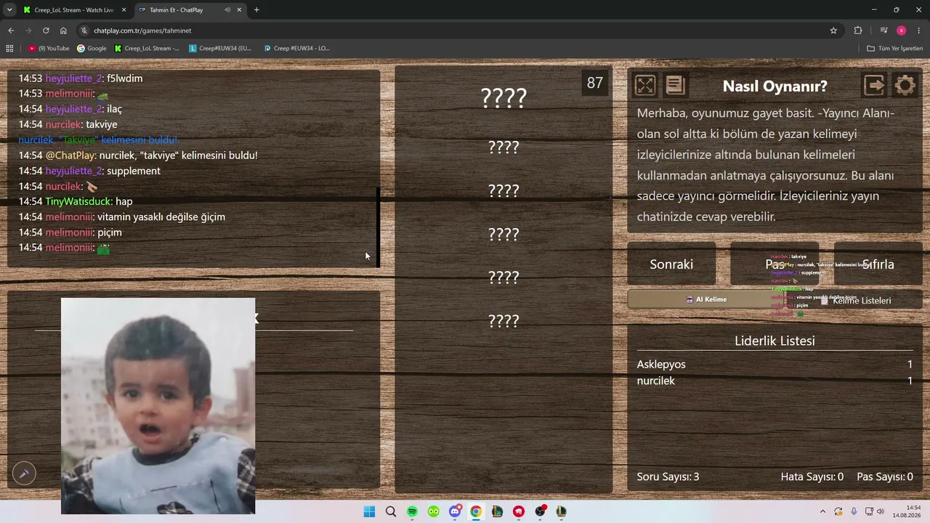Open the Windows Start menu
This screenshot has width=930, height=523.
click(x=369, y=511)
